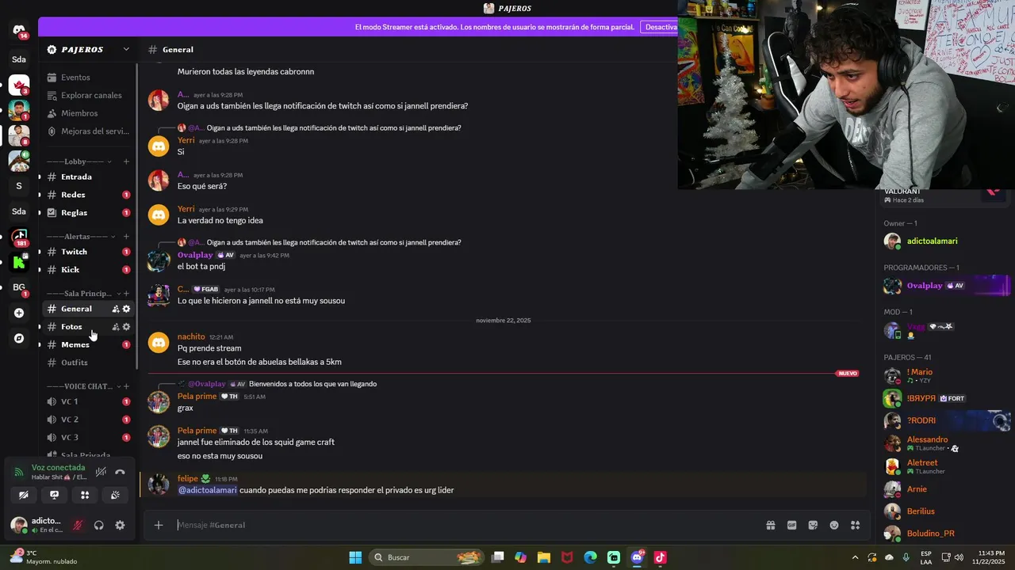The height and width of the screenshot is (570, 1015).
Task: Open nachito's profile from the username
Action: (x=191, y=336)
